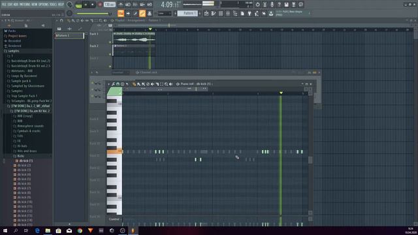Screen dimensions: 418x235
Task: Expand the 808 (crazy) folder
Action: (25, 116)
